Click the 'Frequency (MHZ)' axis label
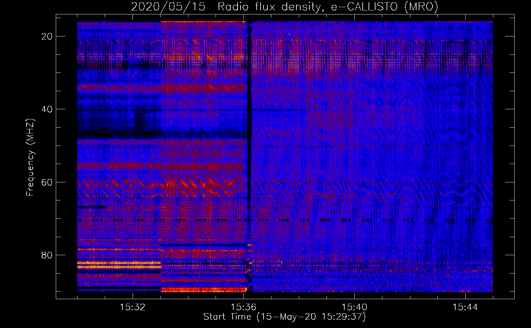 (30, 157)
